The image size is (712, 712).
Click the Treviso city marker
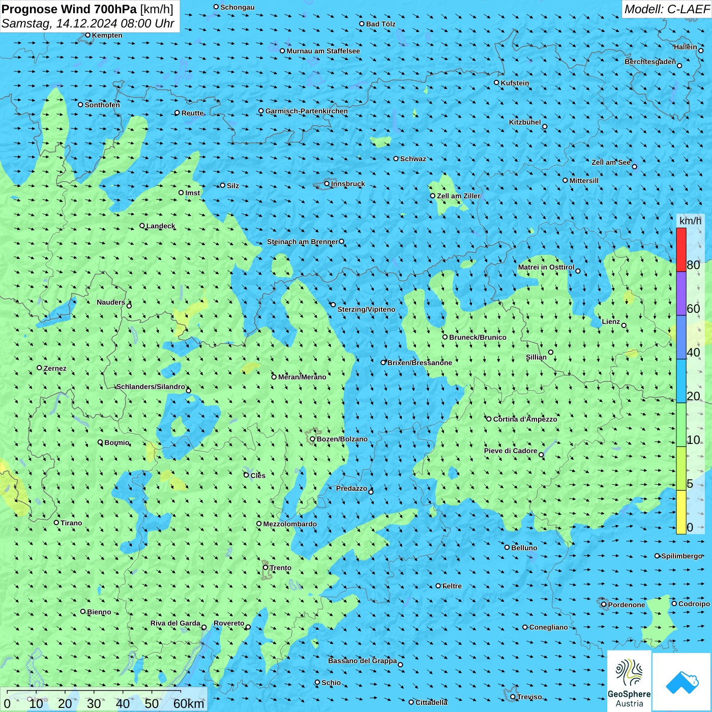[x=513, y=697]
